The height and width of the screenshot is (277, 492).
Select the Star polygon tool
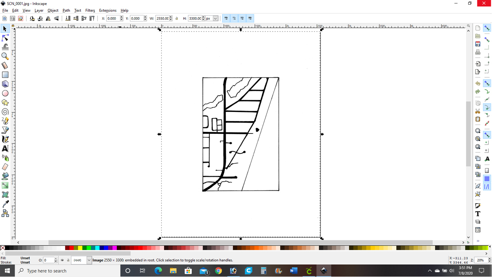pos(5,102)
